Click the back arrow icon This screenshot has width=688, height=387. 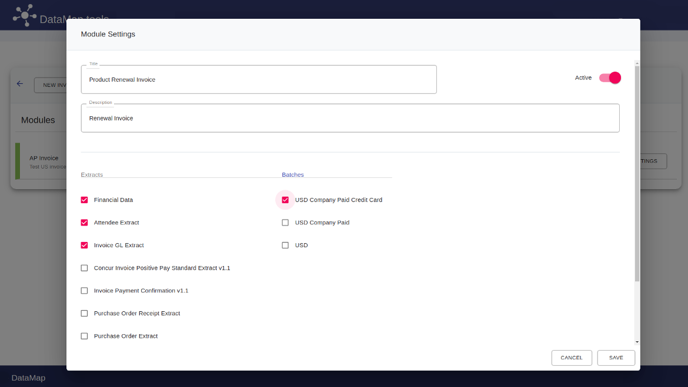[20, 84]
